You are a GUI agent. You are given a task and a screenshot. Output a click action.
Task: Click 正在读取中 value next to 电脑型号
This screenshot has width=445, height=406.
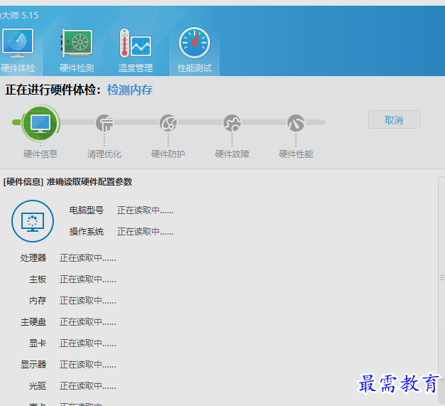point(145,210)
